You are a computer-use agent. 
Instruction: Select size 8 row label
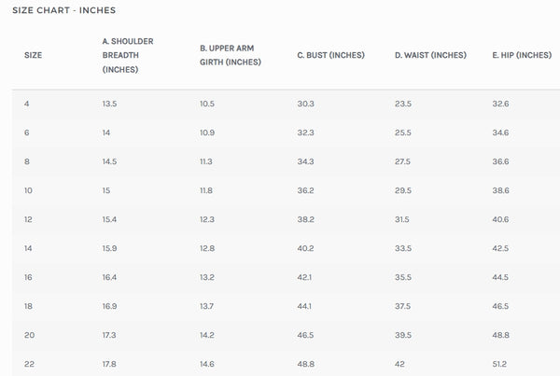(27, 161)
